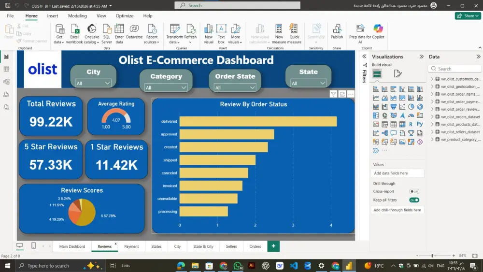
Task: Click the filter icon above the bar chart
Action: point(333,94)
